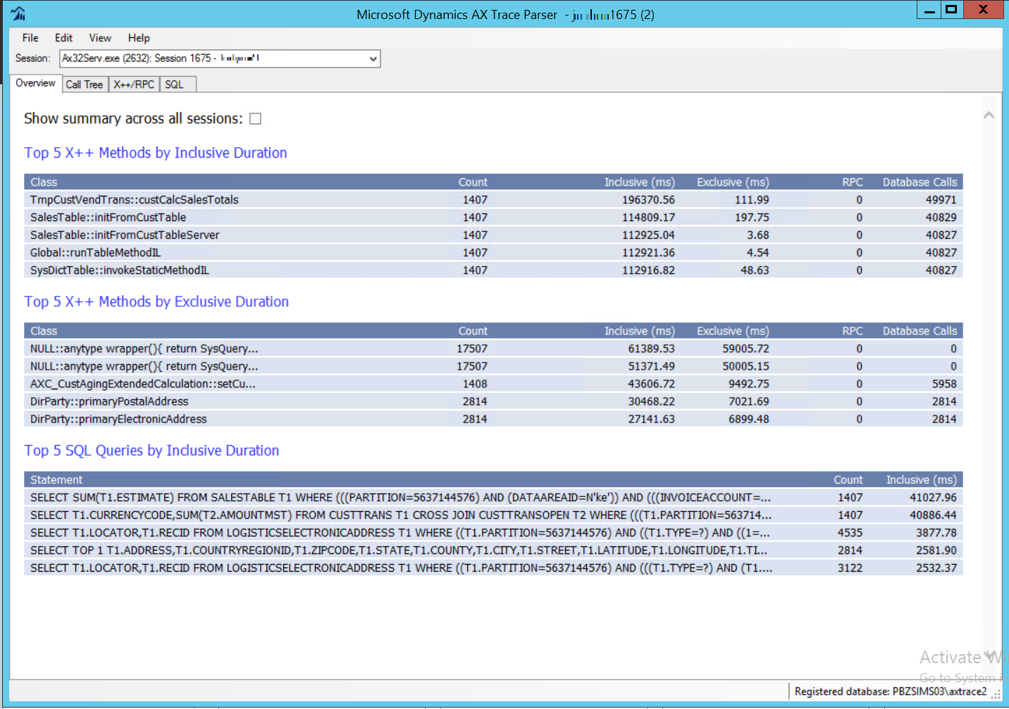Minimize the Trace Parser window
Image resolution: width=1009 pixels, height=709 pixels.
(x=929, y=10)
